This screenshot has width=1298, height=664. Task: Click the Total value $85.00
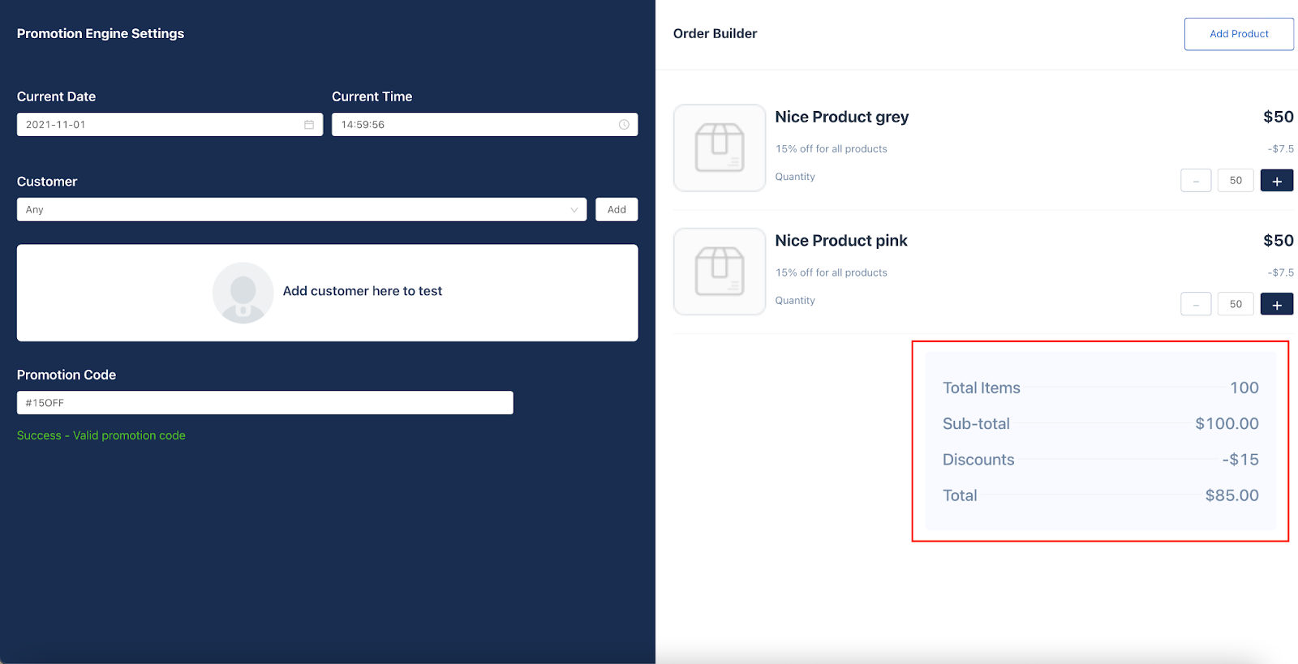[x=1231, y=495]
